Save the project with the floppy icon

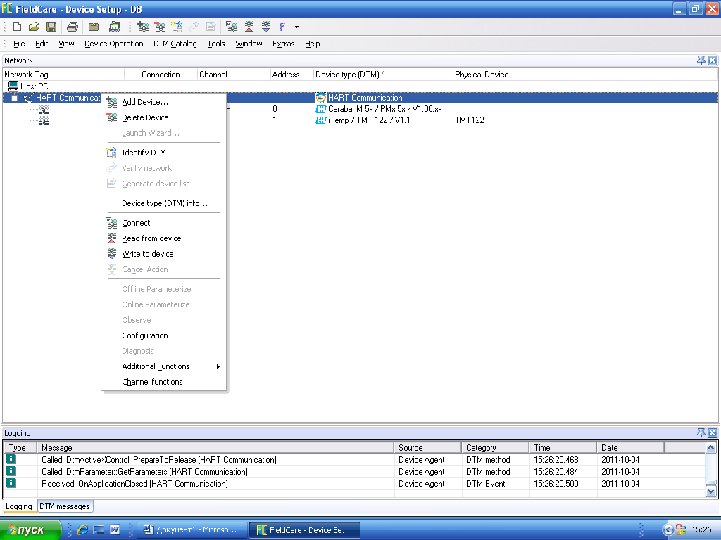point(51,27)
